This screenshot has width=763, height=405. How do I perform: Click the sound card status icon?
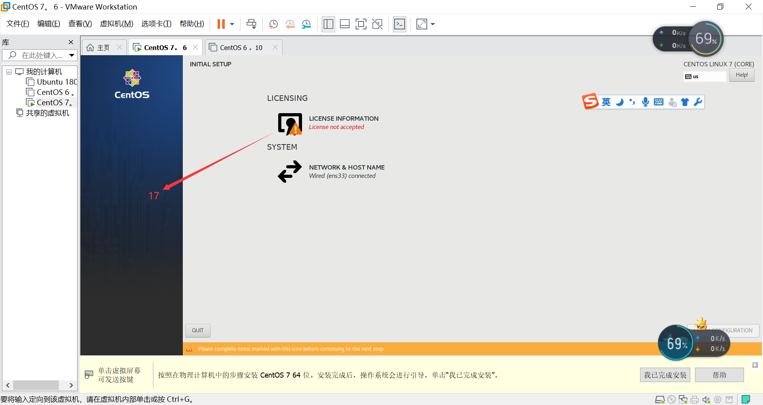click(706, 399)
